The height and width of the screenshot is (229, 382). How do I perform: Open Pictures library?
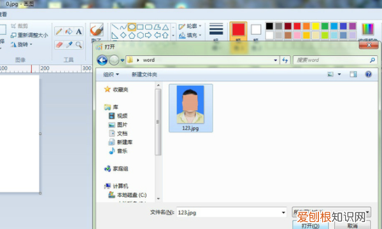click(118, 125)
